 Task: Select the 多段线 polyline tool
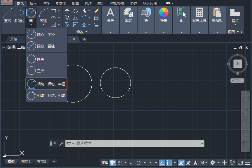coord(19,15)
